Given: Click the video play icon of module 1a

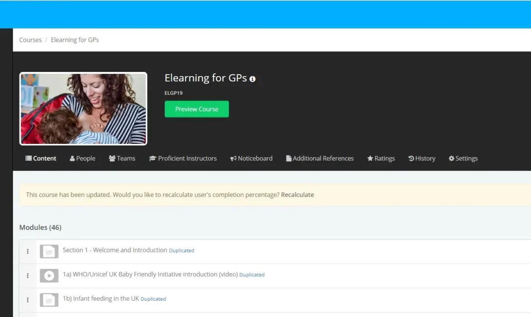Looking at the screenshot, I should [x=49, y=276].
